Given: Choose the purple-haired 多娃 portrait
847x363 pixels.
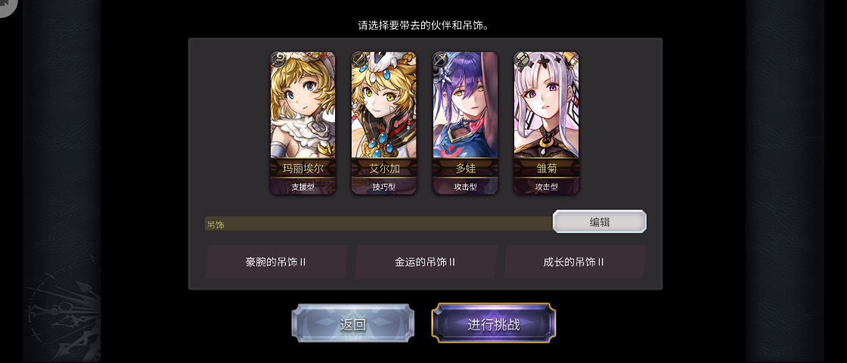Looking at the screenshot, I should click(x=465, y=105).
